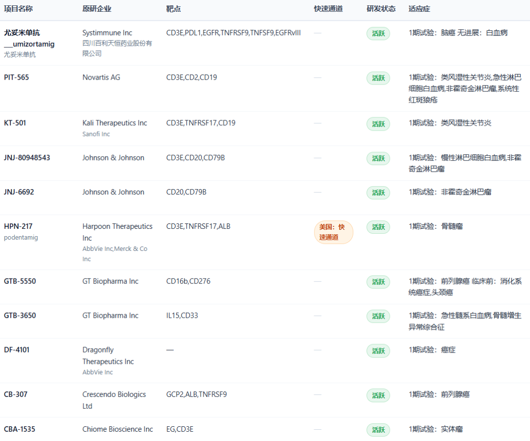Open the PIT-565 project
Viewport: 530px width, 441px height.
tap(17, 78)
